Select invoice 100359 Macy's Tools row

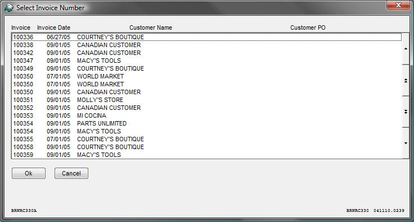point(206,155)
